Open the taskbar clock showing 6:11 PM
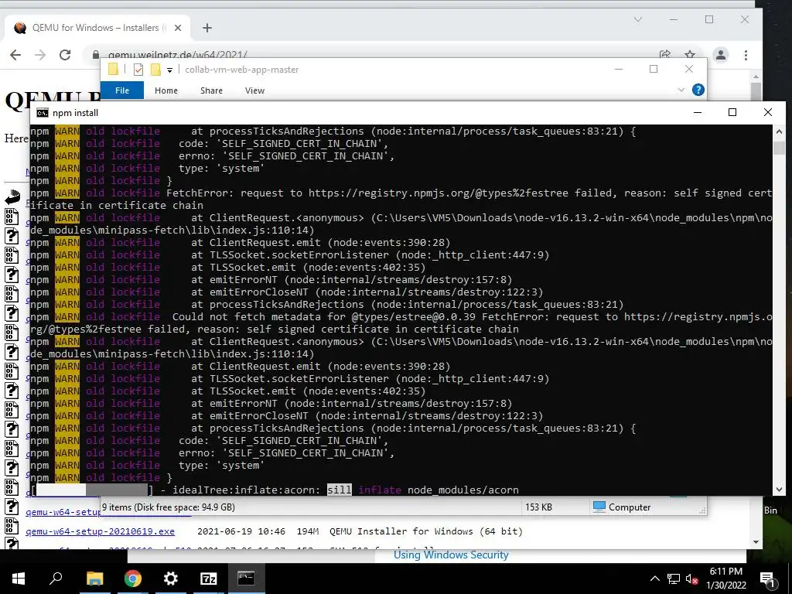Viewport: 792px width, 594px height. point(725,579)
